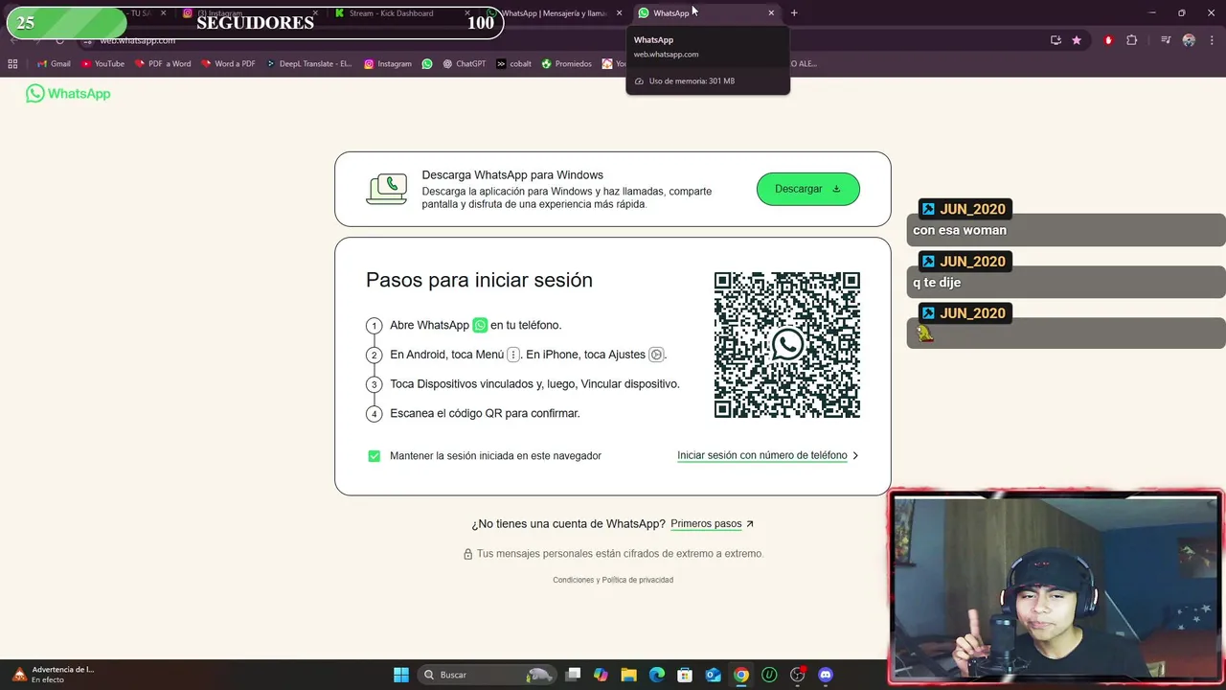This screenshot has height=690, width=1226.
Task: Open File Explorer from the taskbar
Action: coord(628,675)
